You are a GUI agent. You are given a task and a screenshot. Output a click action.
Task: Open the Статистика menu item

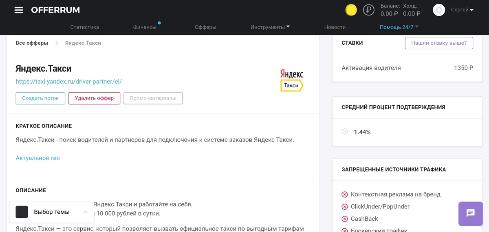click(85, 27)
